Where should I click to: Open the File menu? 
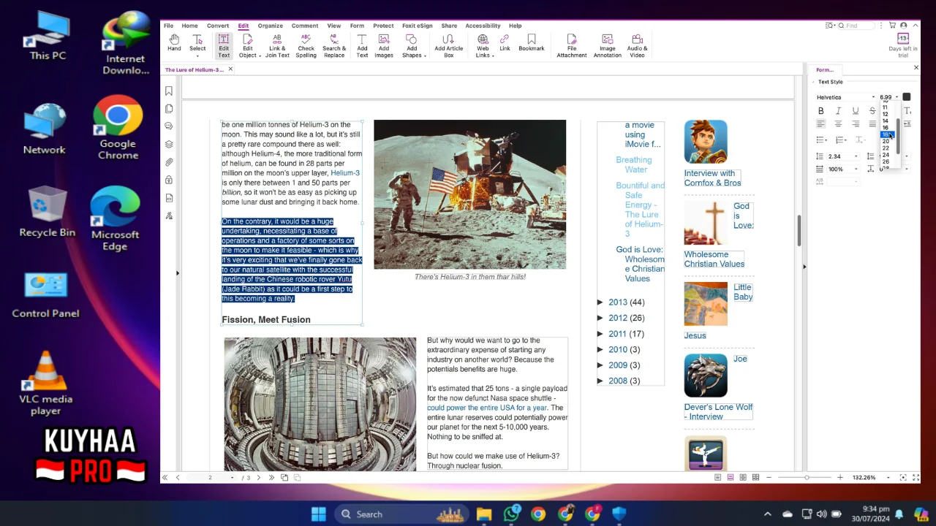point(168,26)
